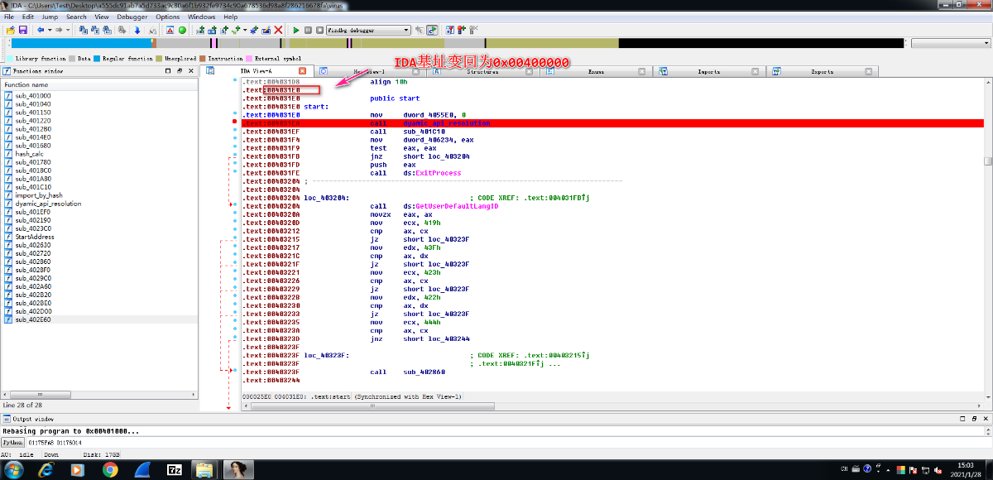Open Google Chrome from the taskbar

[110, 469]
